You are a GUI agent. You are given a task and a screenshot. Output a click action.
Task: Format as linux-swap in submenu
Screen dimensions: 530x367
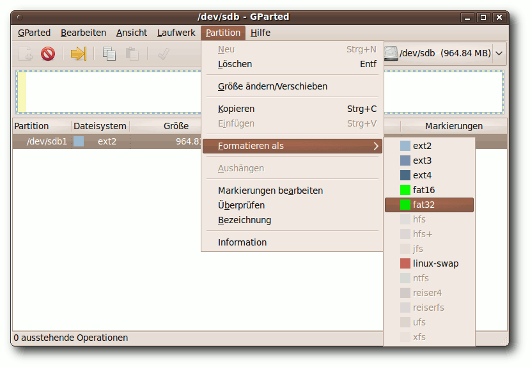(429, 263)
